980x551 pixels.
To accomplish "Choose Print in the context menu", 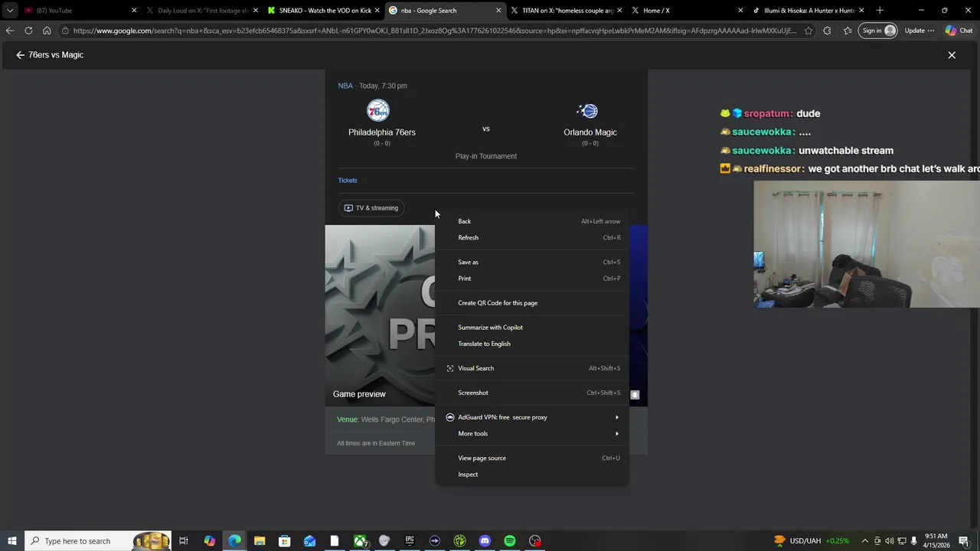I will pos(531,279).
